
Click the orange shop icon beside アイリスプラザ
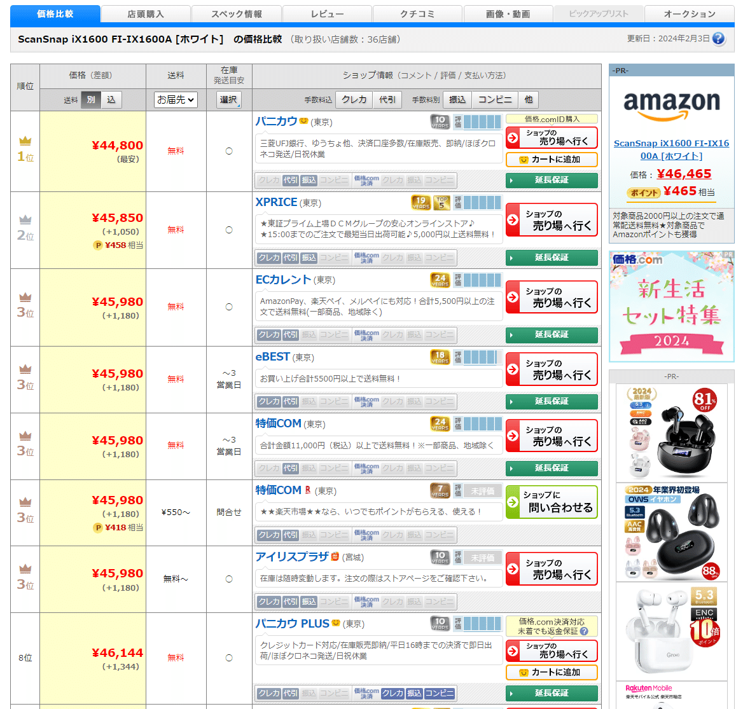coord(335,556)
